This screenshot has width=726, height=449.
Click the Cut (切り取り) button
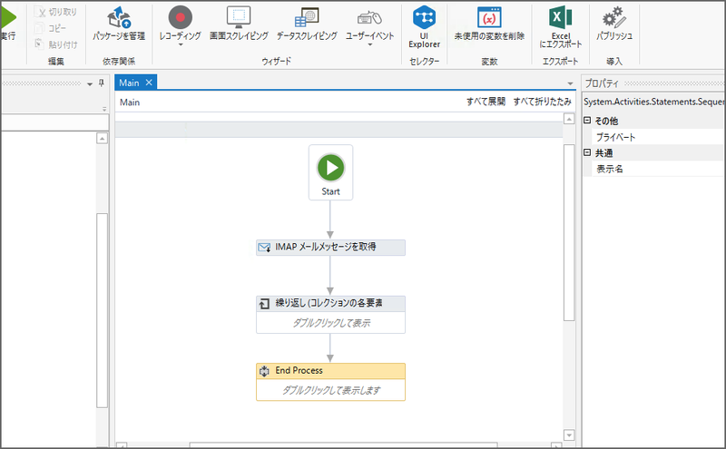click(x=56, y=12)
